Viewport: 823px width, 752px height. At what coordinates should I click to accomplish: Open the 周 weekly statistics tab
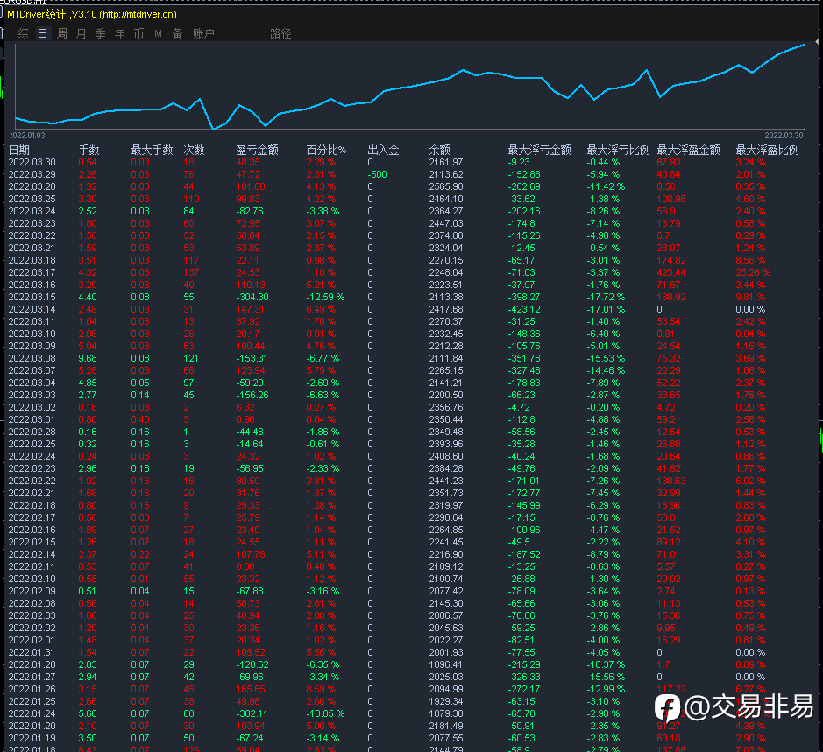pos(62,33)
